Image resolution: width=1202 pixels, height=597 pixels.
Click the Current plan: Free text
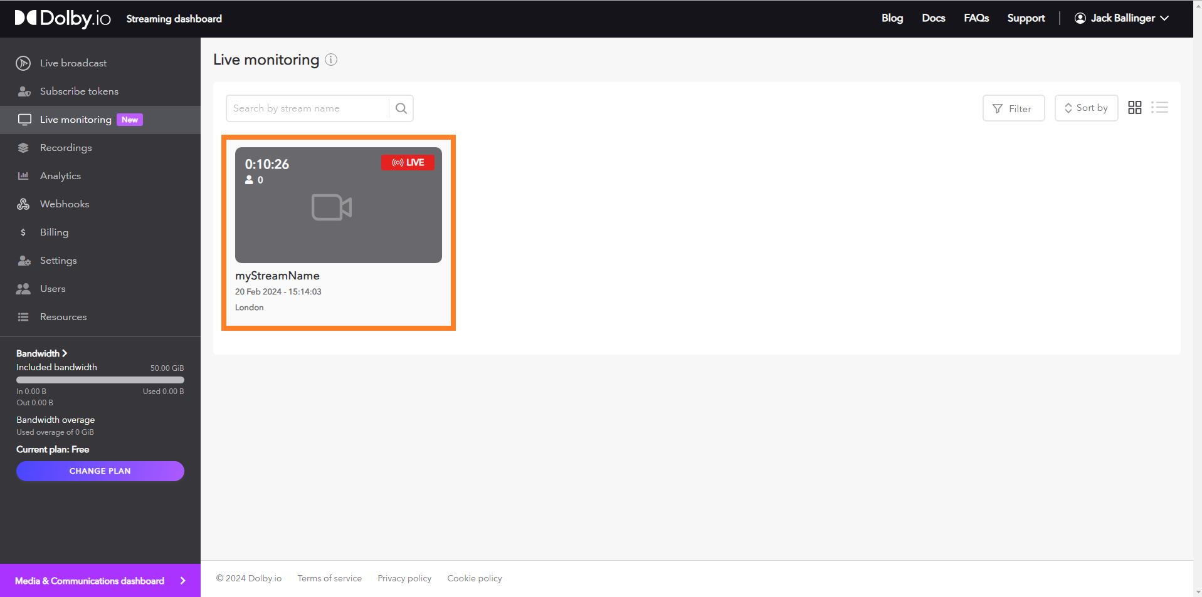point(53,450)
